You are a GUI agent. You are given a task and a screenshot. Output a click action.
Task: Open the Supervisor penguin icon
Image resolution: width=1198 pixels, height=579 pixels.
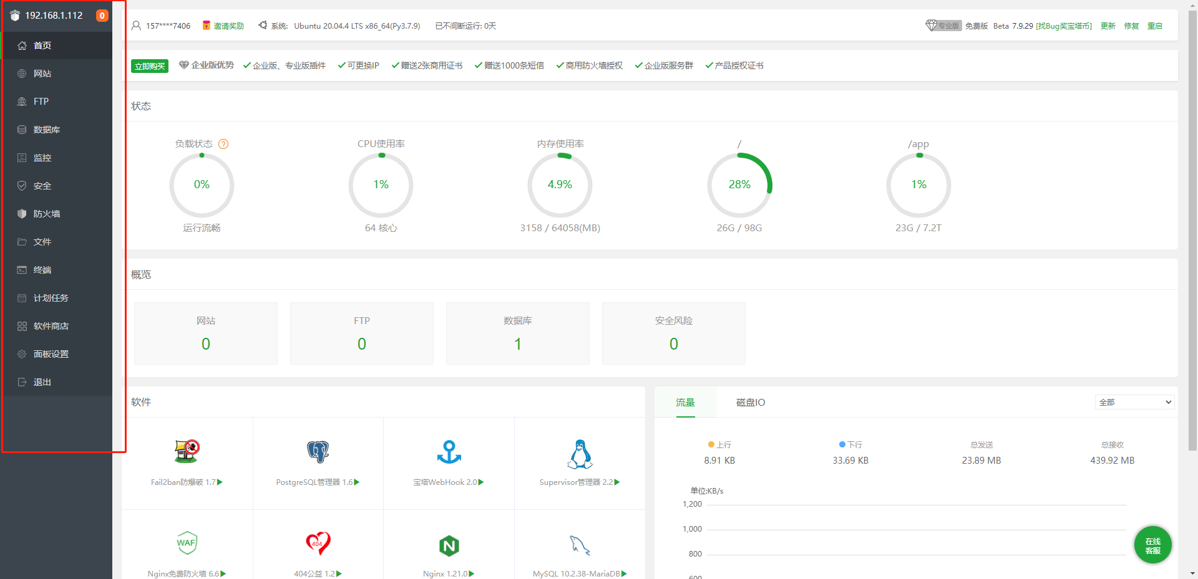coord(580,454)
